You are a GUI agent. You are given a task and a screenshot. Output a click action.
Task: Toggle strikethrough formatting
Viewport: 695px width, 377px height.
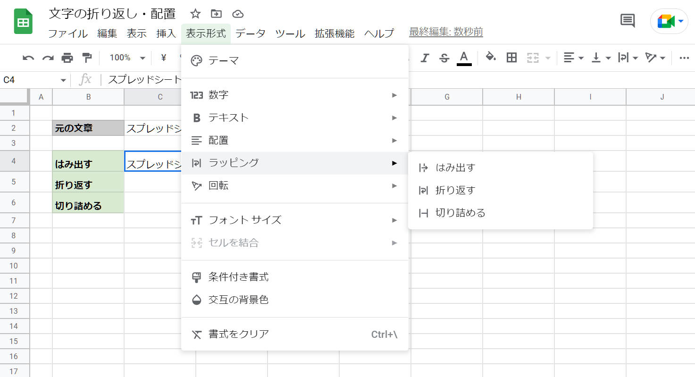coord(444,57)
